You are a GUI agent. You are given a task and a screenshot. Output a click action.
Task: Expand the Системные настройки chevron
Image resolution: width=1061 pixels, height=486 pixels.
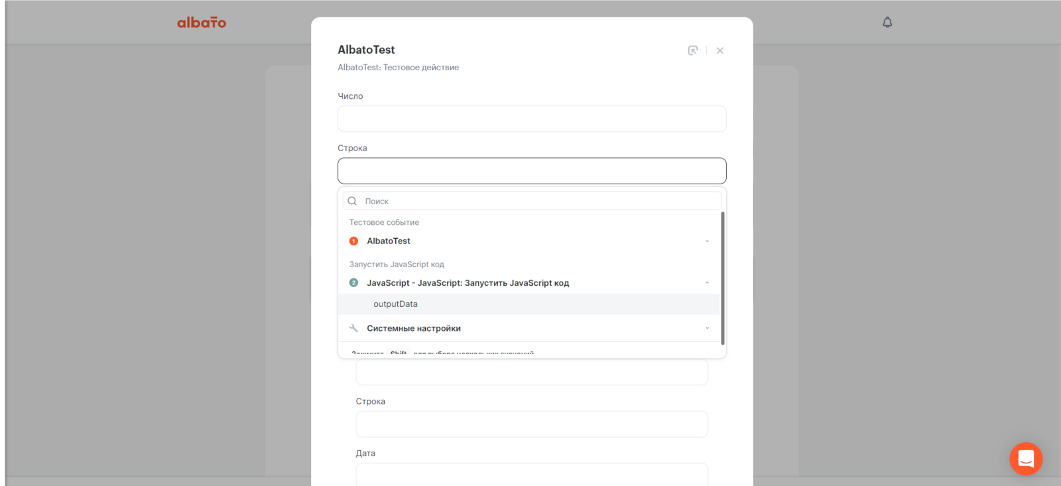point(707,328)
